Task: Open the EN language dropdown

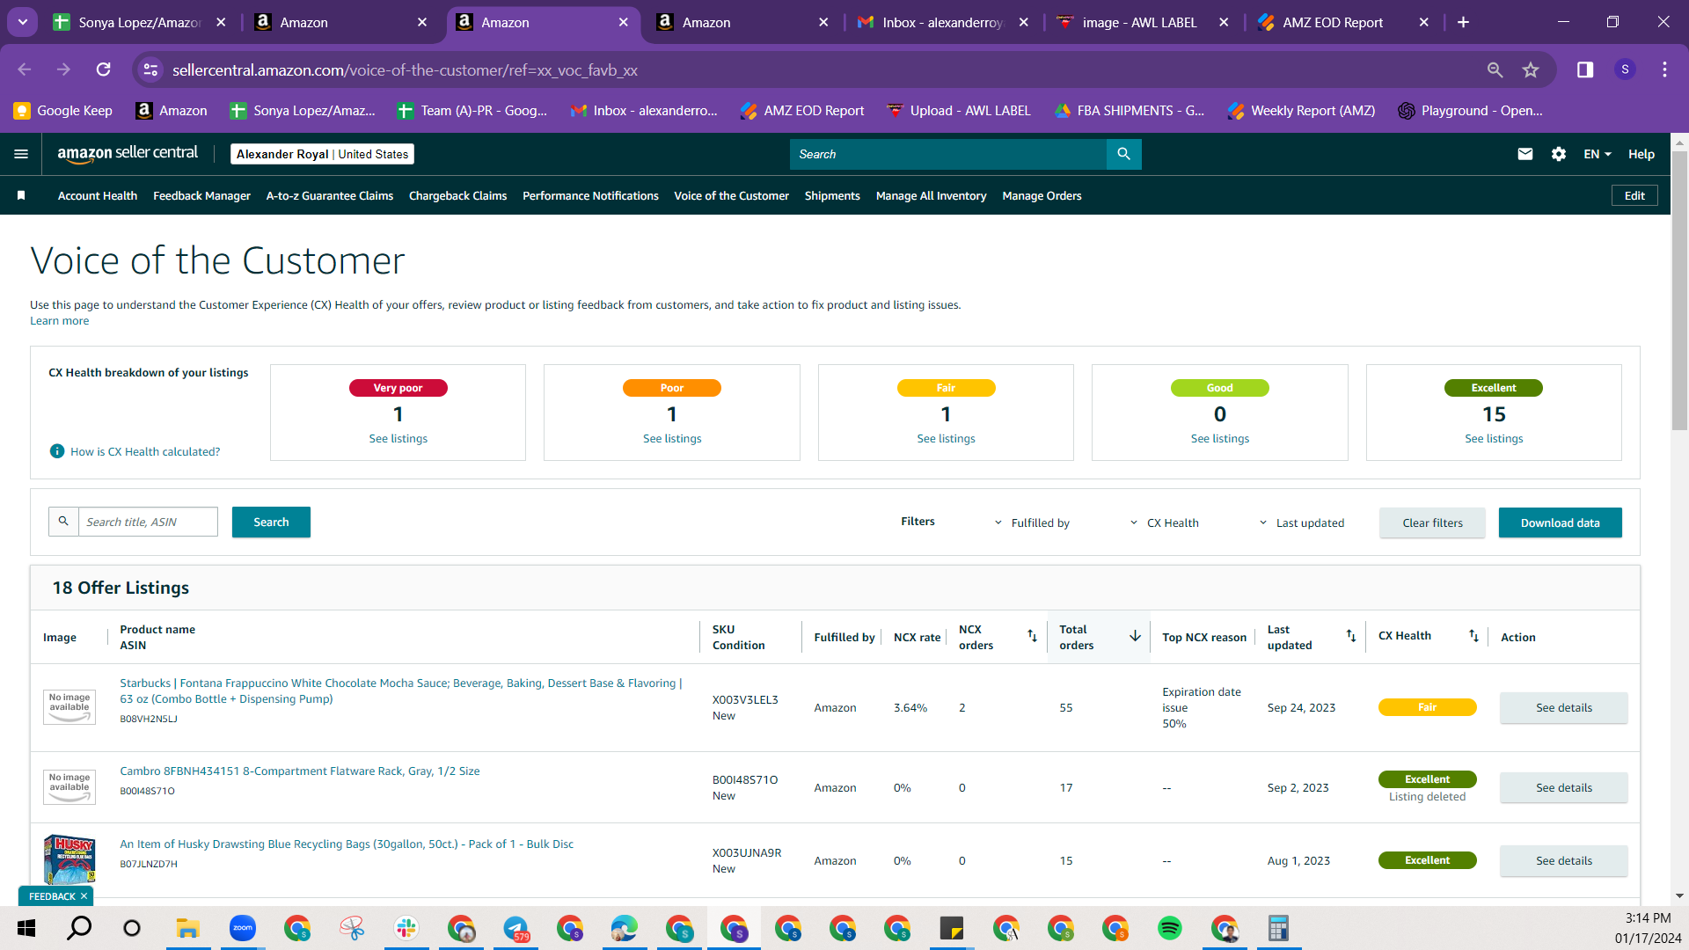Action: [1598, 154]
